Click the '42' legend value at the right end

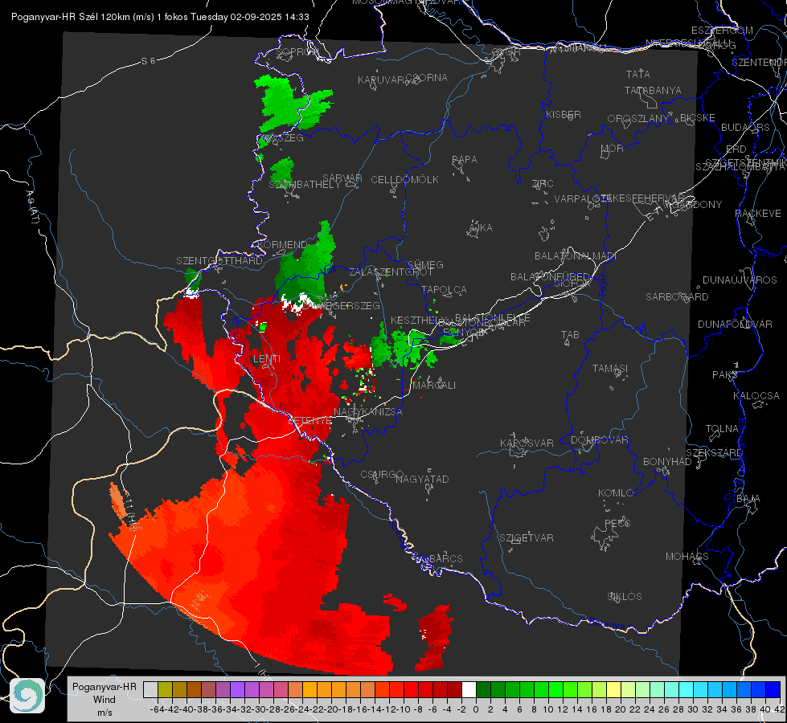coord(779,709)
